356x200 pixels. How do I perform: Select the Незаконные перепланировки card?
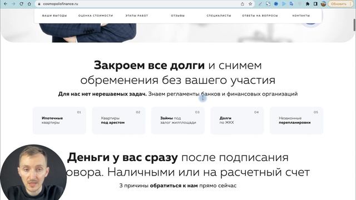coord(296,121)
